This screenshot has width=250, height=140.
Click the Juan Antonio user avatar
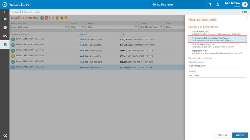[245, 4]
